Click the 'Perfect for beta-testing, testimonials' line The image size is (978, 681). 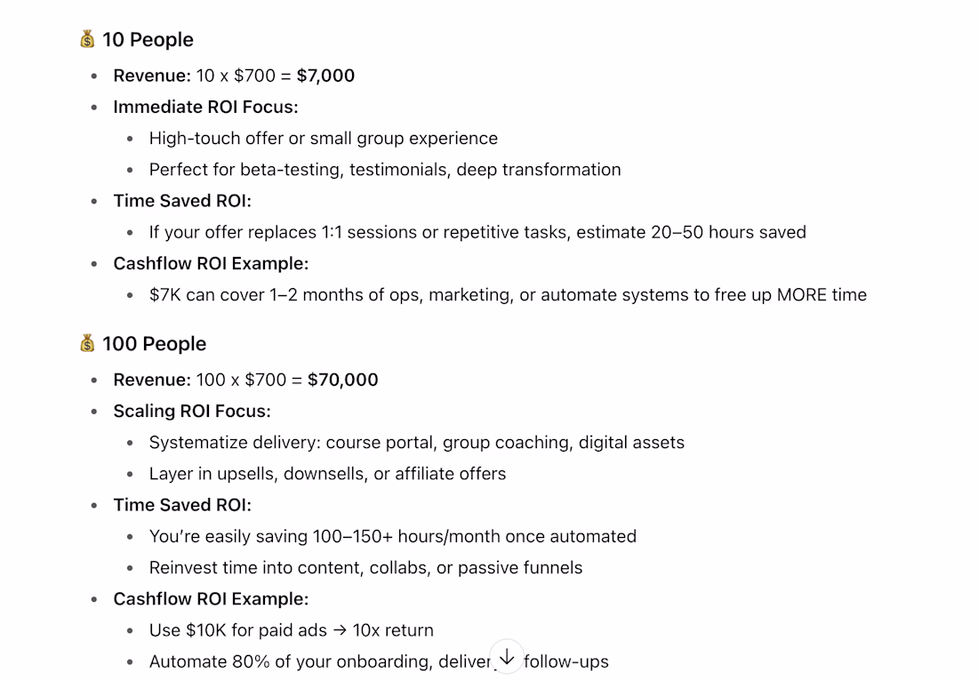tap(385, 170)
